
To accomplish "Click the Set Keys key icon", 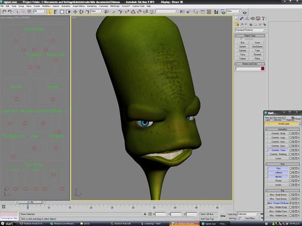I will (x=222, y=216).
